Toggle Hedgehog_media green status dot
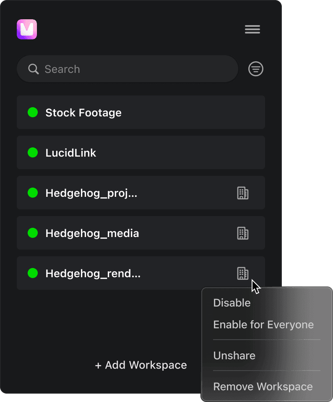Viewport: 333px width, 402px height. coord(33,233)
